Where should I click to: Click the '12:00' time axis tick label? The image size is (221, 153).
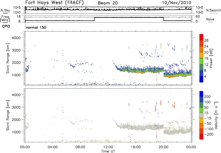[108, 147]
